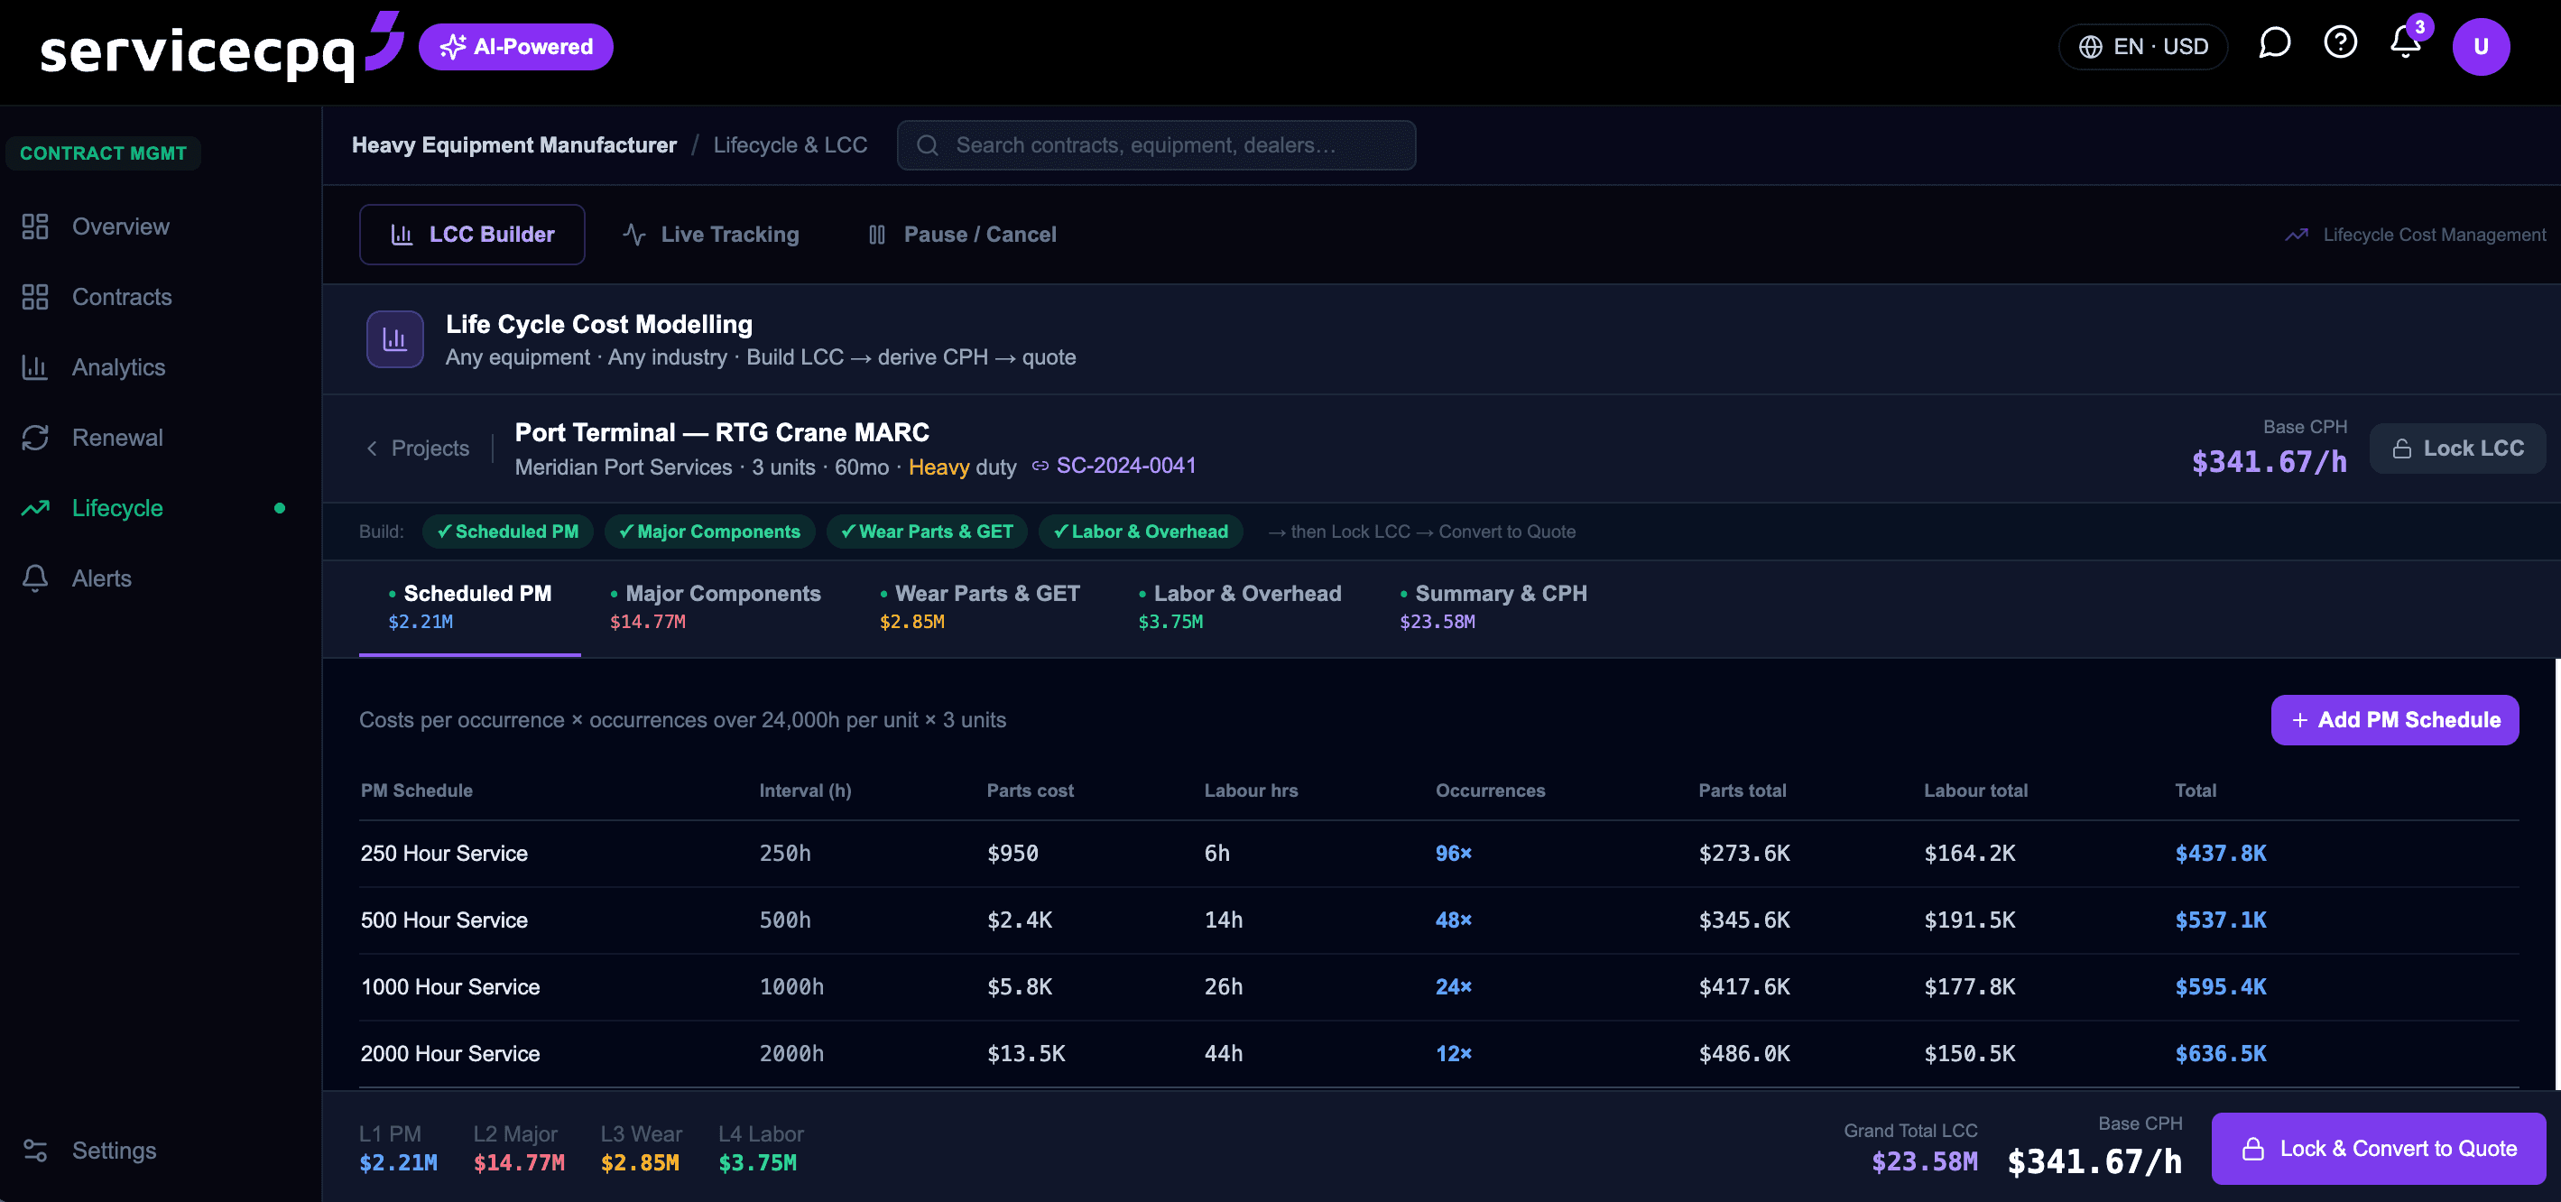This screenshot has width=2561, height=1202.
Task: Click the Lock LCC button
Action: pos(2455,448)
